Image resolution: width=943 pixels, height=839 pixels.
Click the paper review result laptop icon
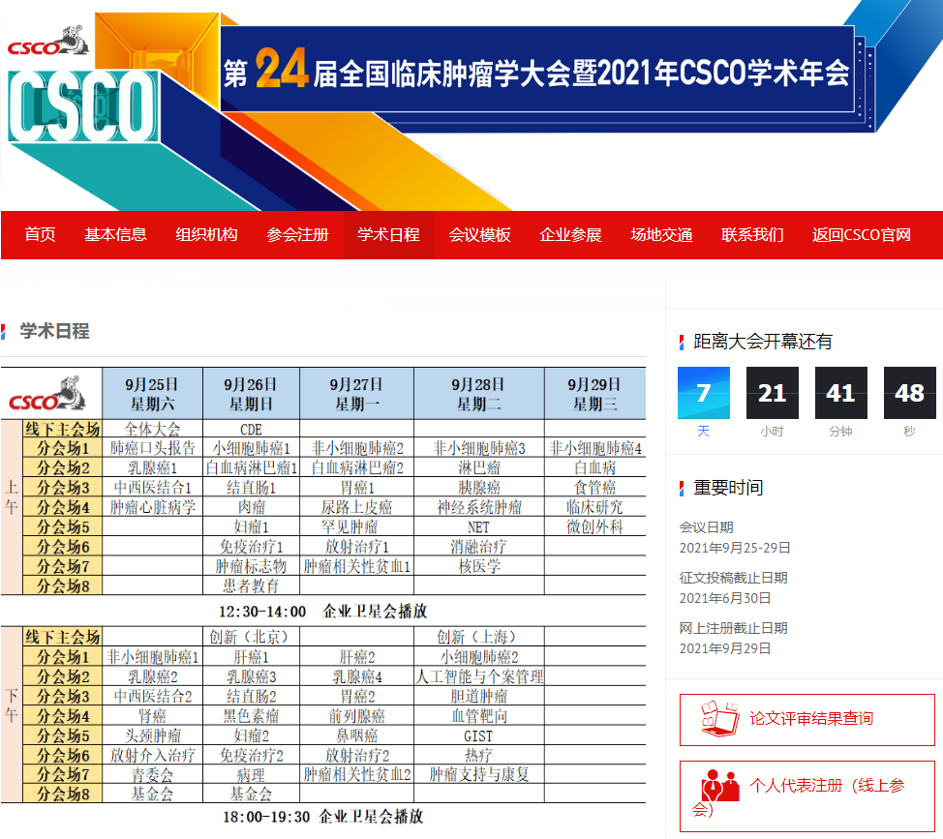(x=720, y=719)
